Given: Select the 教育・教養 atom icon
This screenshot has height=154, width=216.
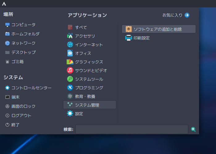Looking at the screenshot, I should (70, 96).
